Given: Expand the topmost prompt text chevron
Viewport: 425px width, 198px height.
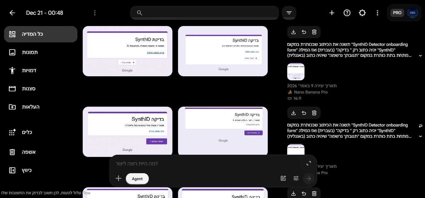Looking at the screenshot, I should [x=420, y=56].
